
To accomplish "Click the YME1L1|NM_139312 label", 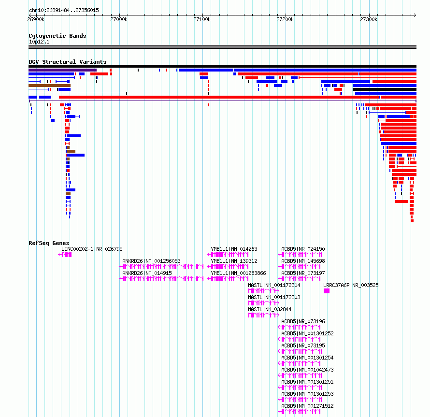I will pyautogui.click(x=234, y=261).
